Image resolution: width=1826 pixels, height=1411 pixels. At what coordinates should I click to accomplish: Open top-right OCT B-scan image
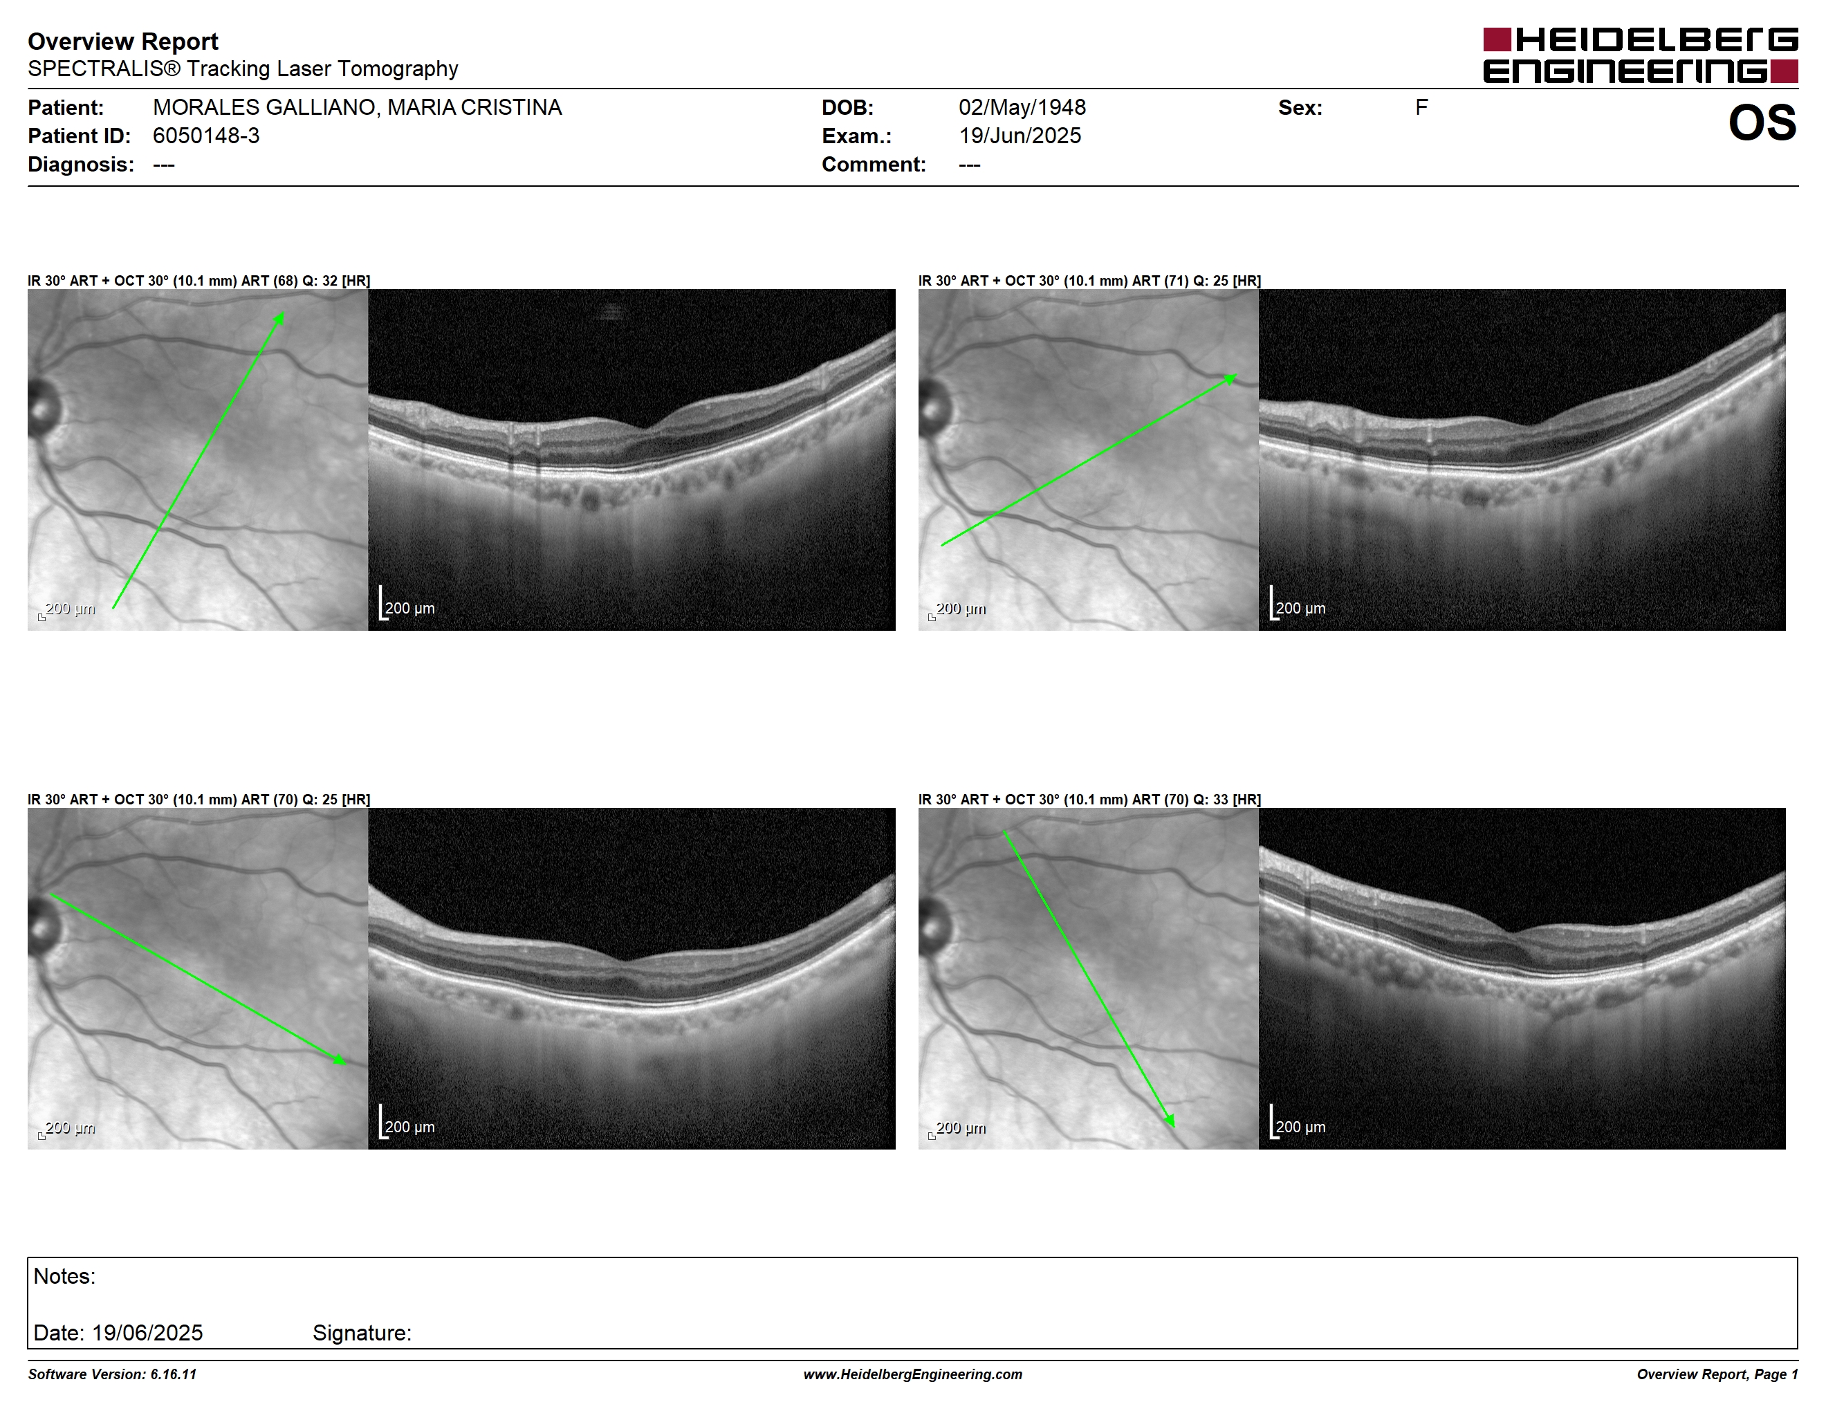click(x=1522, y=460)
